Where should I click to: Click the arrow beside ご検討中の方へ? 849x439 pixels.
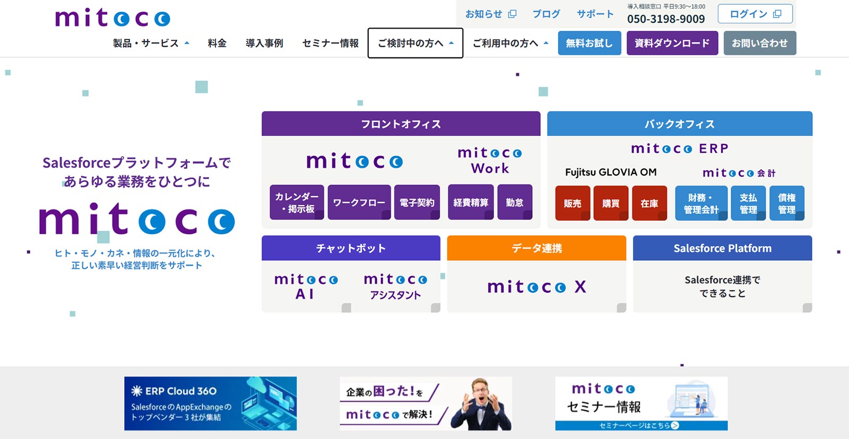[452, 43]
